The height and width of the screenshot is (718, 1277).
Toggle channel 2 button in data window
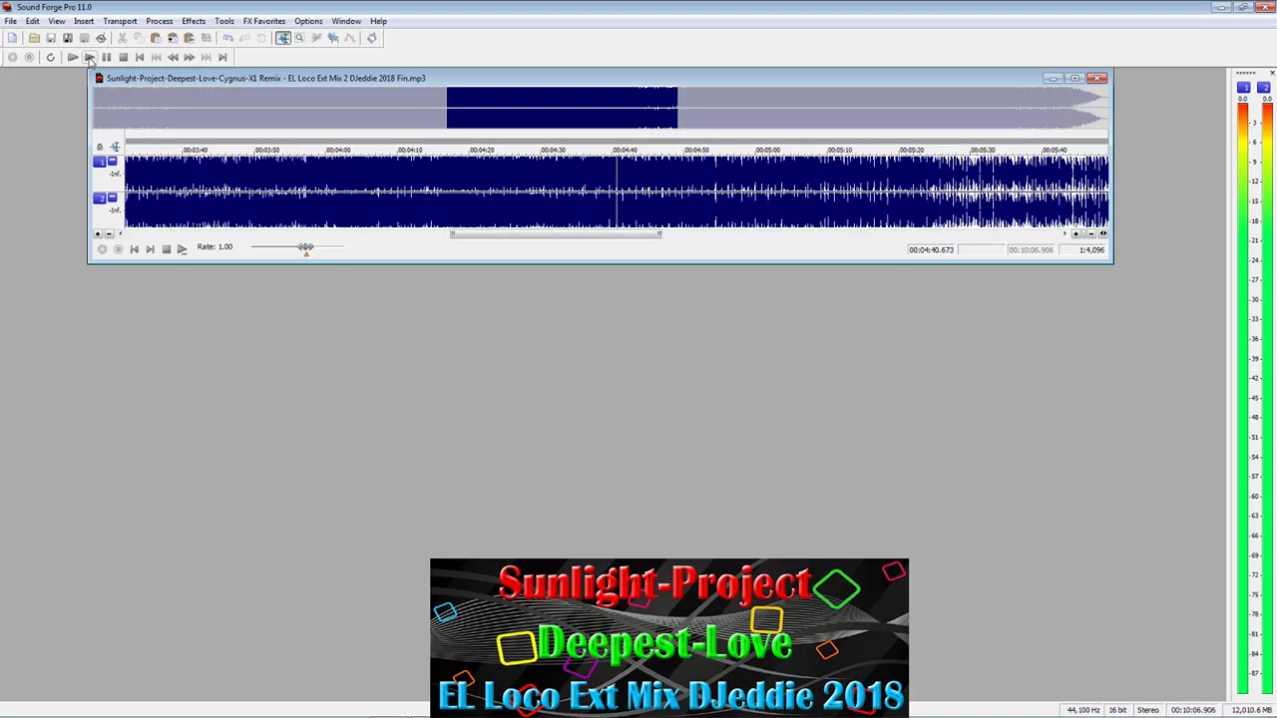[100, 197]
